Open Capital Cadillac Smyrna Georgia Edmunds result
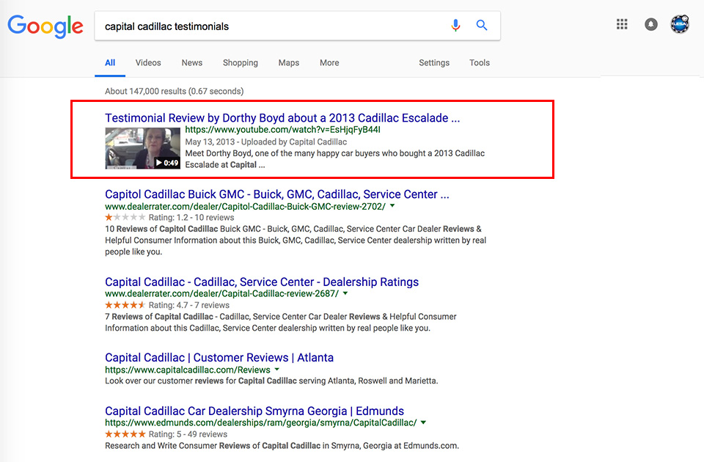Screen dimensions: 704x462 pyautogui.click(x=254, y=411)
